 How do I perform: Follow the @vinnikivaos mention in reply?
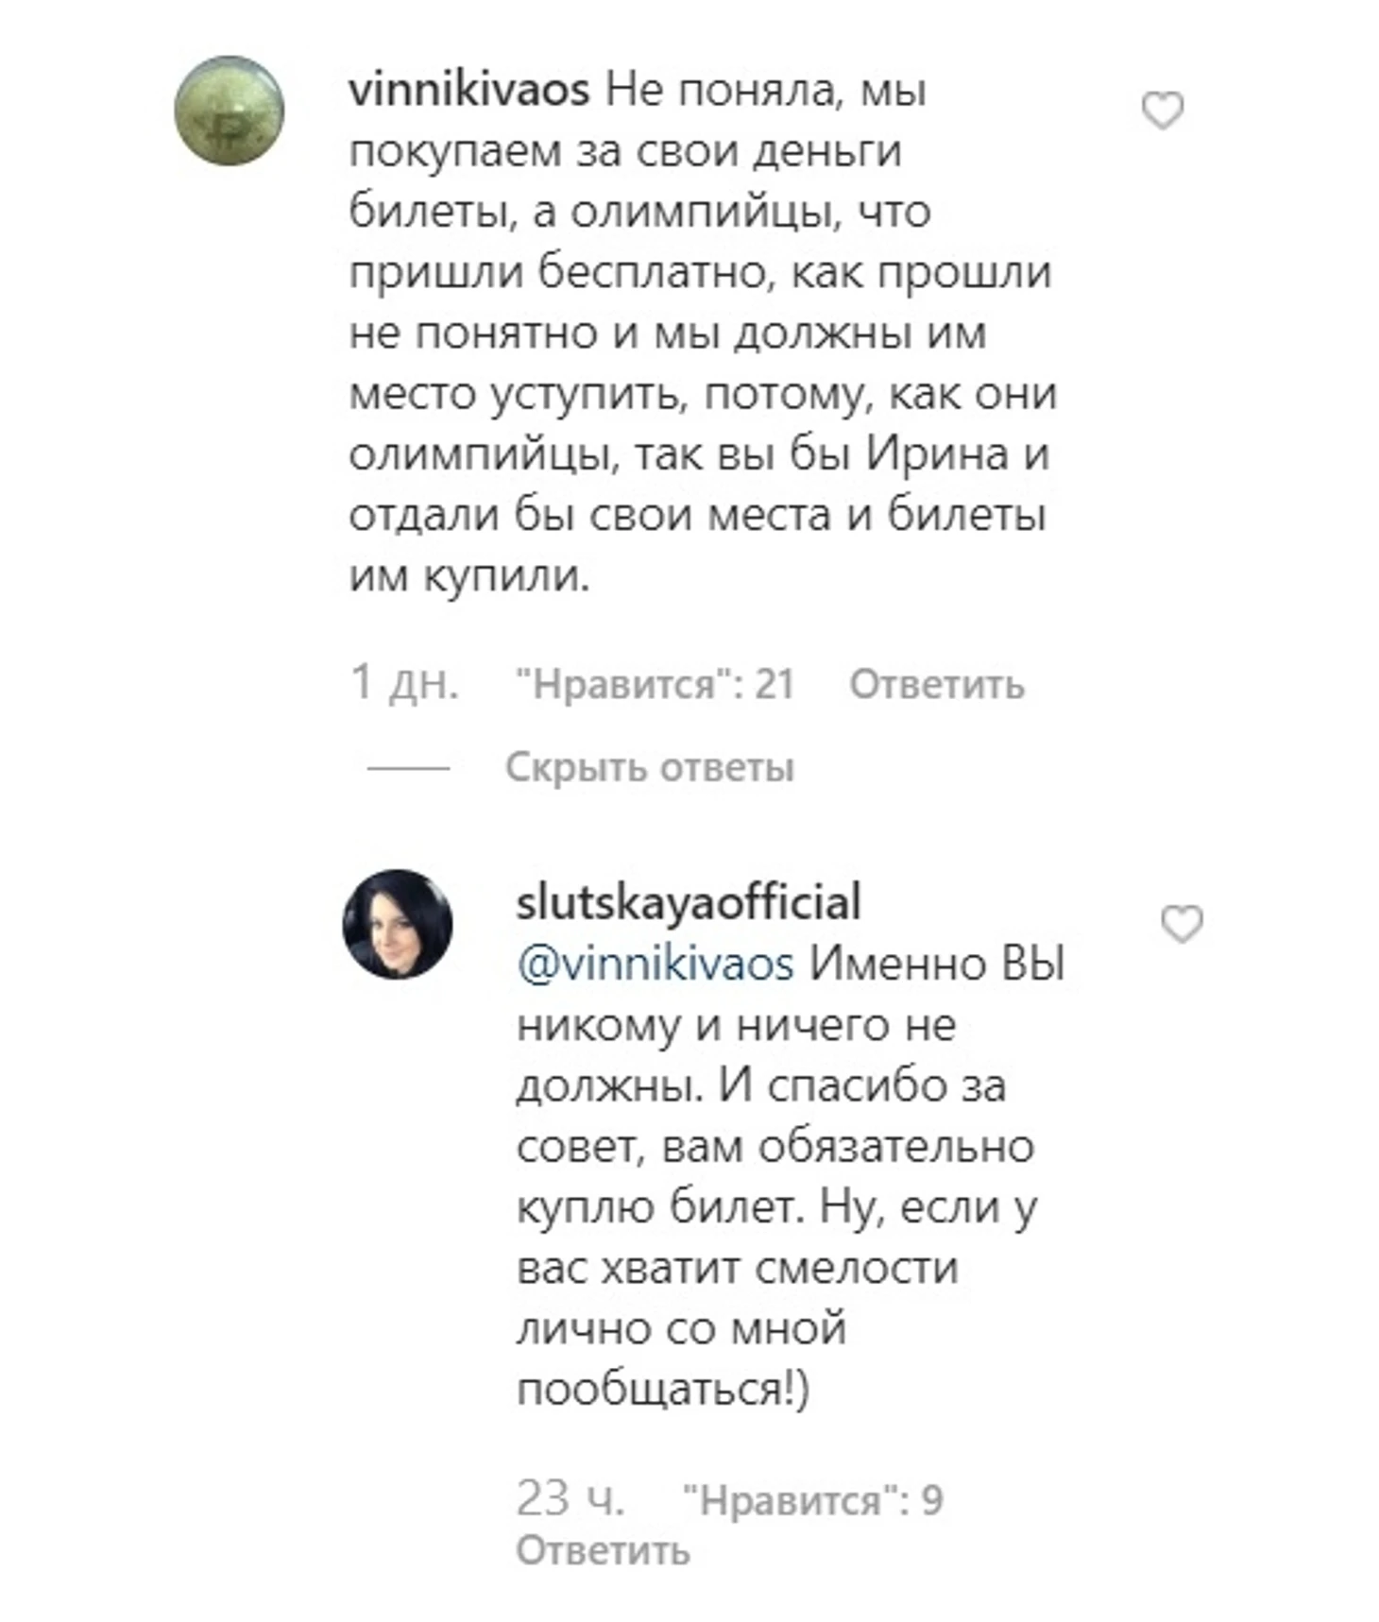655,965
